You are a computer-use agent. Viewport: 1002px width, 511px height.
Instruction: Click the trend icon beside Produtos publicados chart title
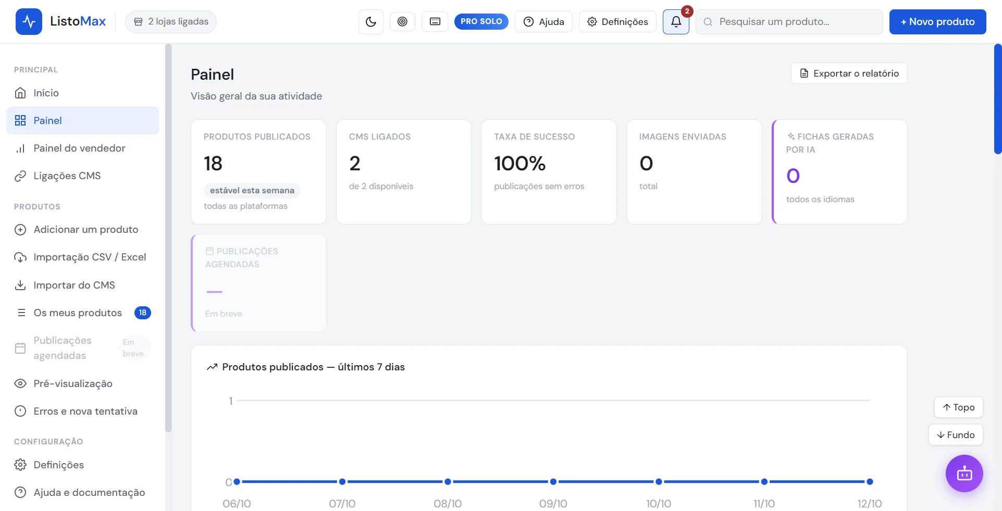[x=212, y=367]
